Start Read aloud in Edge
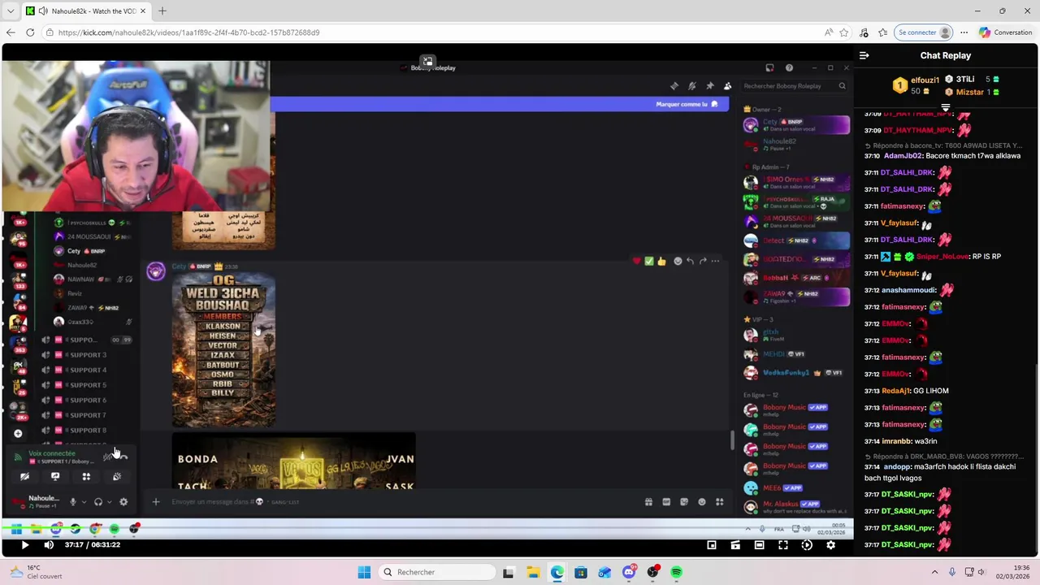This screenshot has width=1040, height=585. coord(828,32)
